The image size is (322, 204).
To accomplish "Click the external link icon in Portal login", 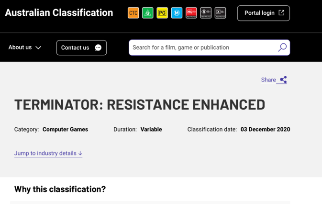I will click(x=281, y=13).
